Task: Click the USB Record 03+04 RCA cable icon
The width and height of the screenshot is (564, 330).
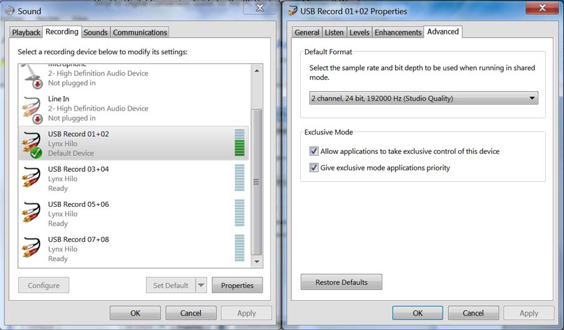Action: click(x=32, y=179)
